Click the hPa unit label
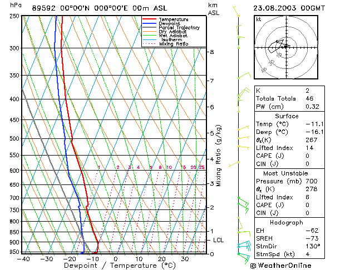Screen dimensions: 350x270 click(16, 5)
